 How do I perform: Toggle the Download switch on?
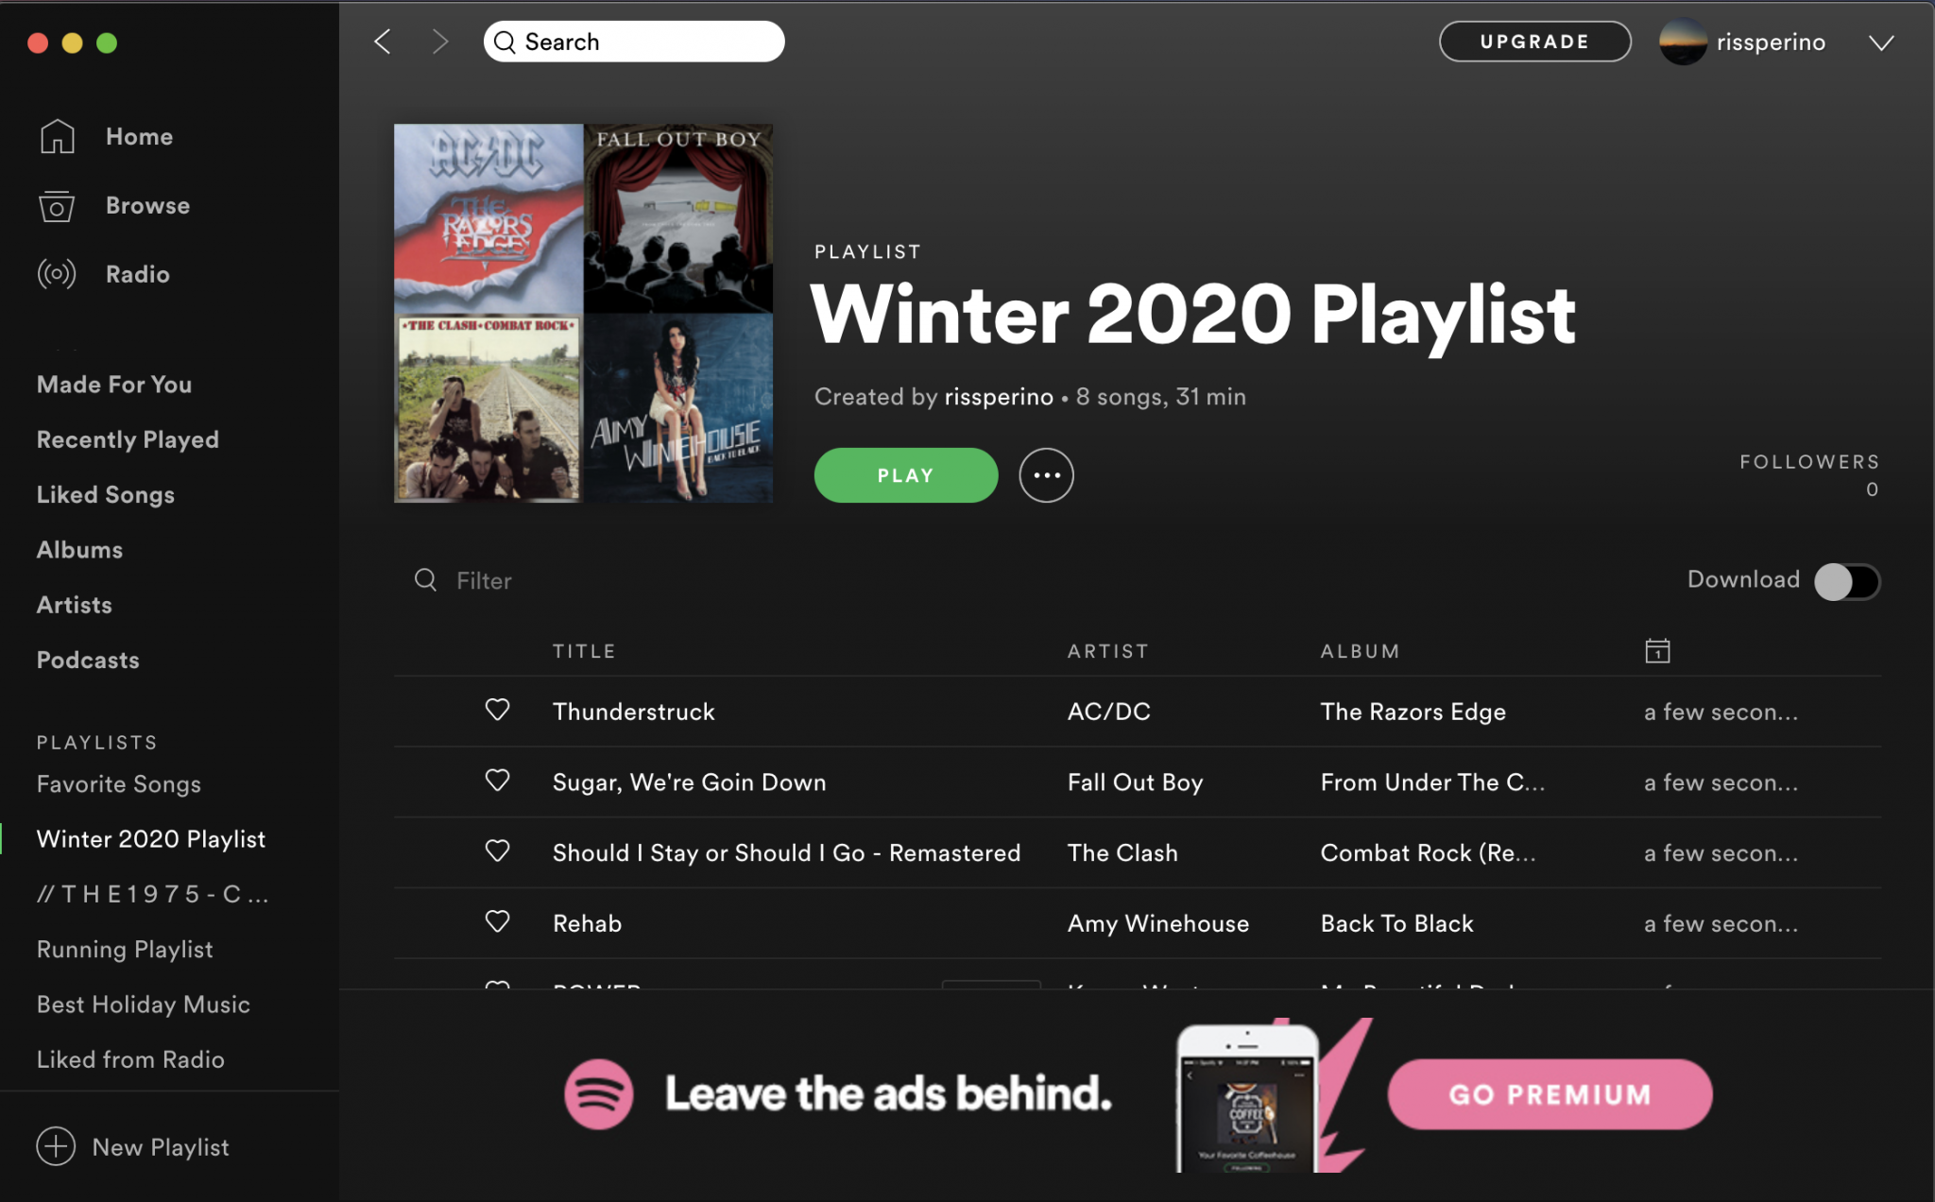click(x=1846, y=581)
